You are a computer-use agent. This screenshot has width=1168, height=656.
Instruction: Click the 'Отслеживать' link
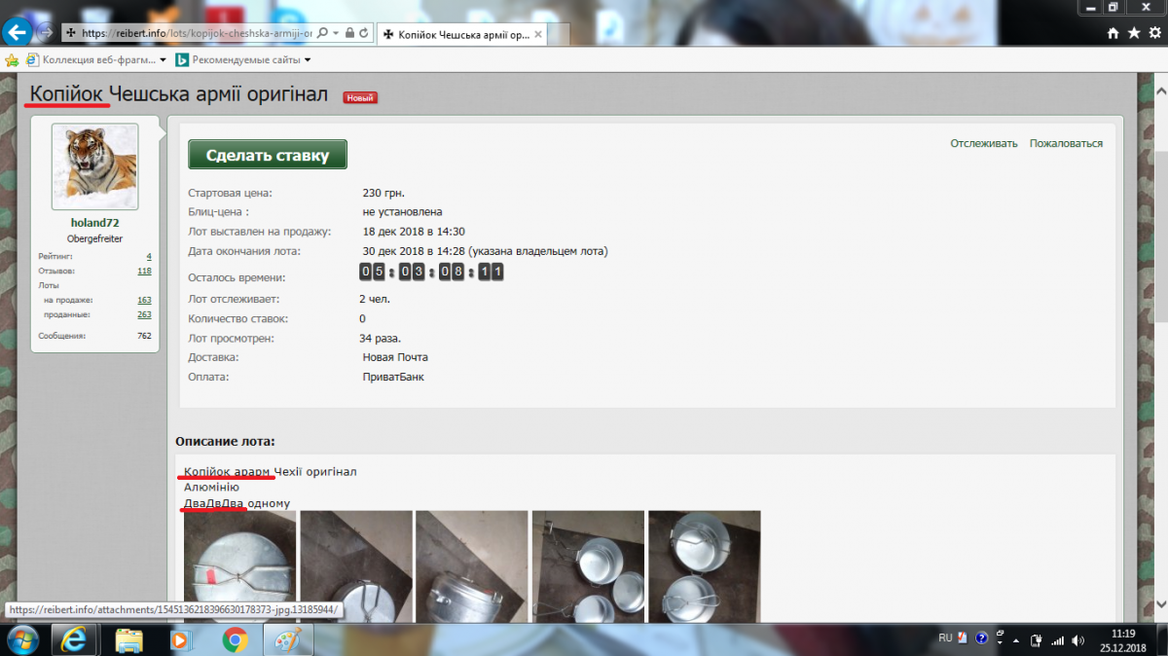tap(983, 143)
